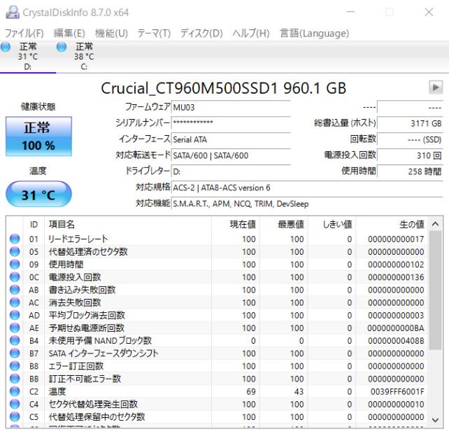Click the ACS-2 | ATA8-ACS version 6 field
Screen dimensions: 449x434
[x=307, y=188]
